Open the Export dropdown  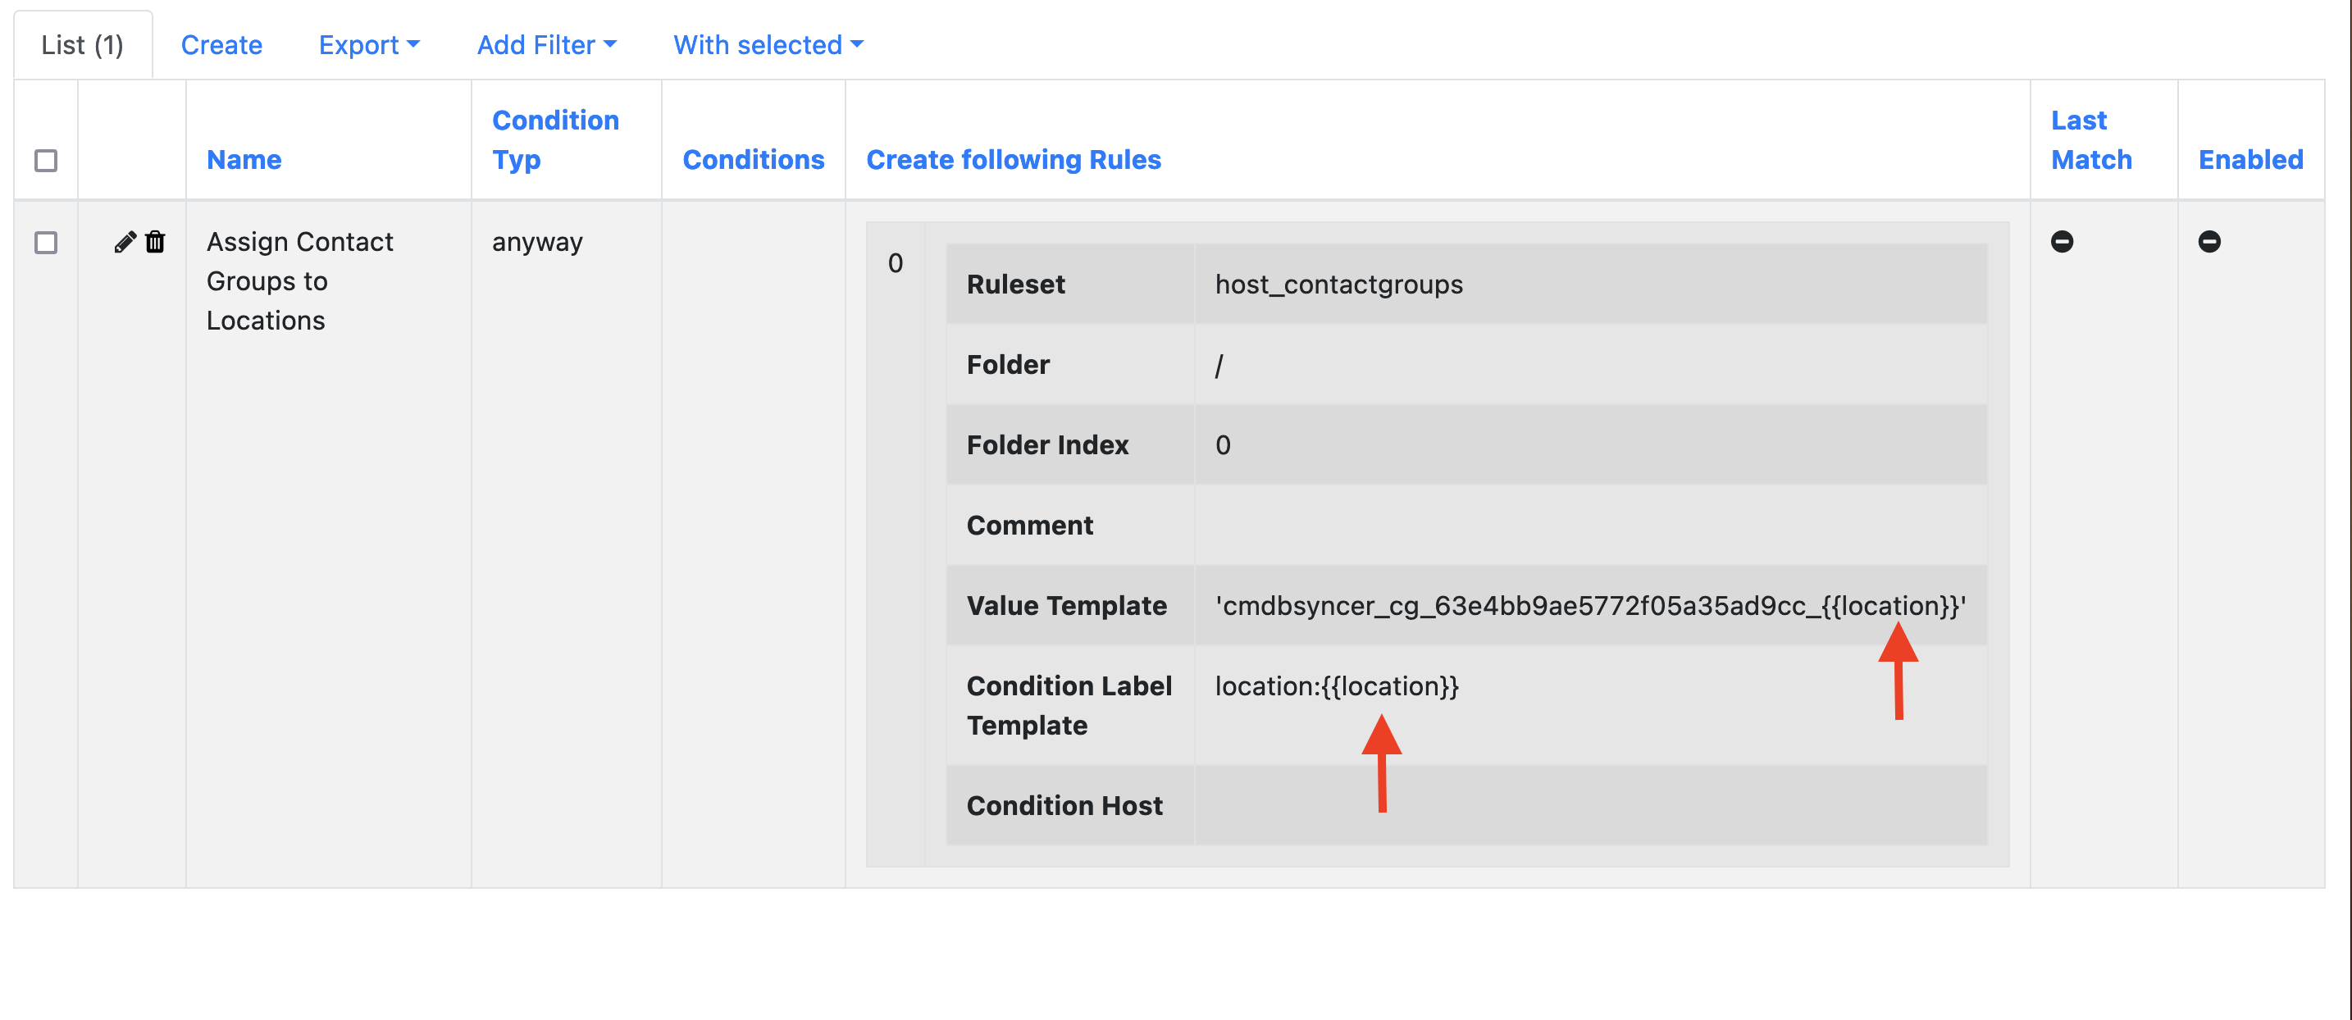point(368,45)
